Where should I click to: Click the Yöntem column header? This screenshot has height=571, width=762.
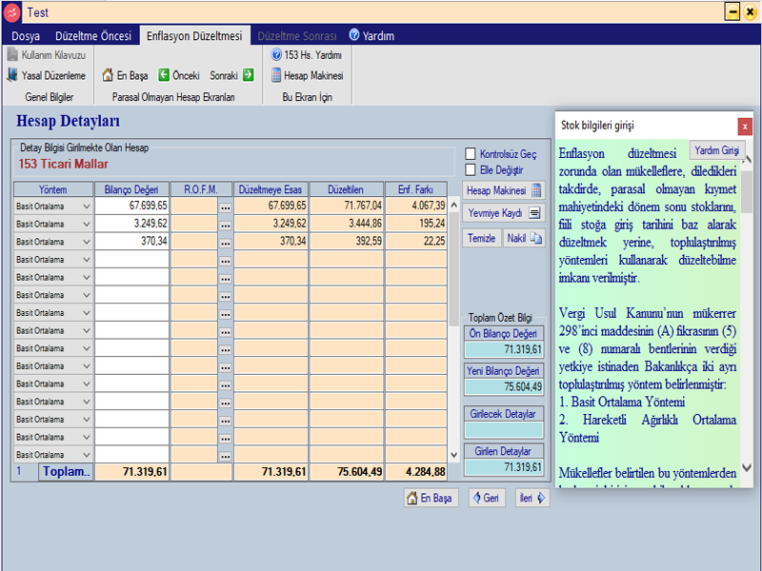(53, 189)
